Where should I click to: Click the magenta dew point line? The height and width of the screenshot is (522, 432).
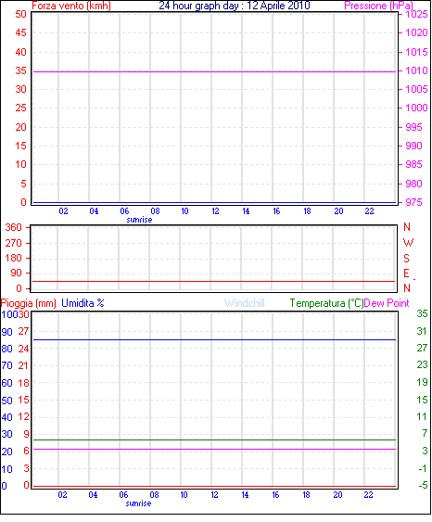pos(214,450)
